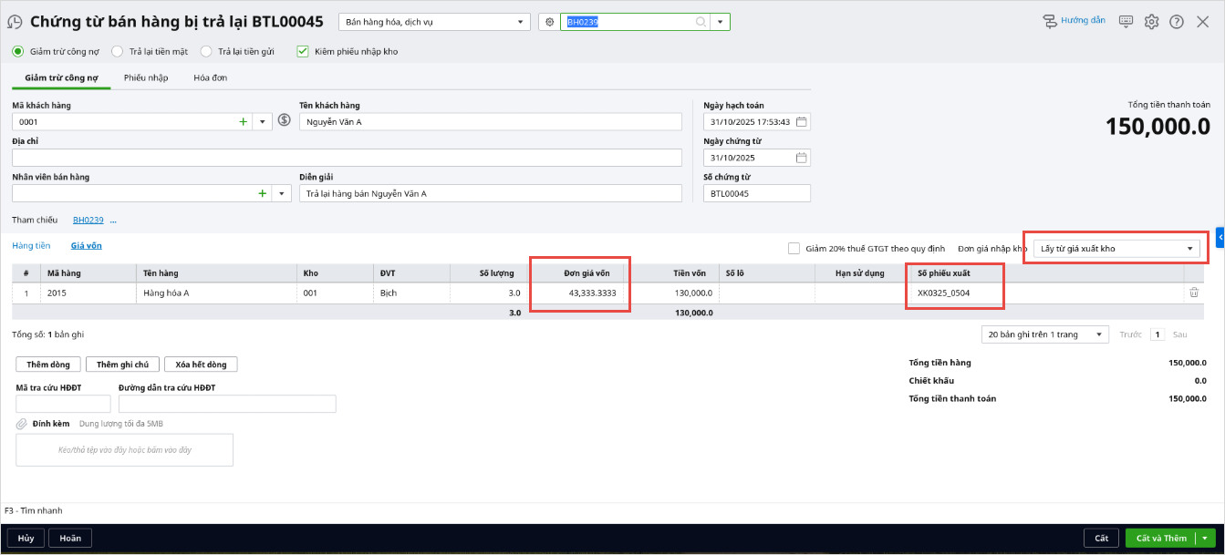Click the history clock icon beside title
The width and height of the screenshot is (1225, 555).
(x=16, y=22)
